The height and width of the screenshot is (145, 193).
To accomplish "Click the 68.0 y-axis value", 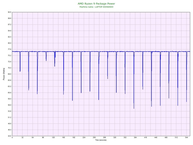I will click(10, 74).
